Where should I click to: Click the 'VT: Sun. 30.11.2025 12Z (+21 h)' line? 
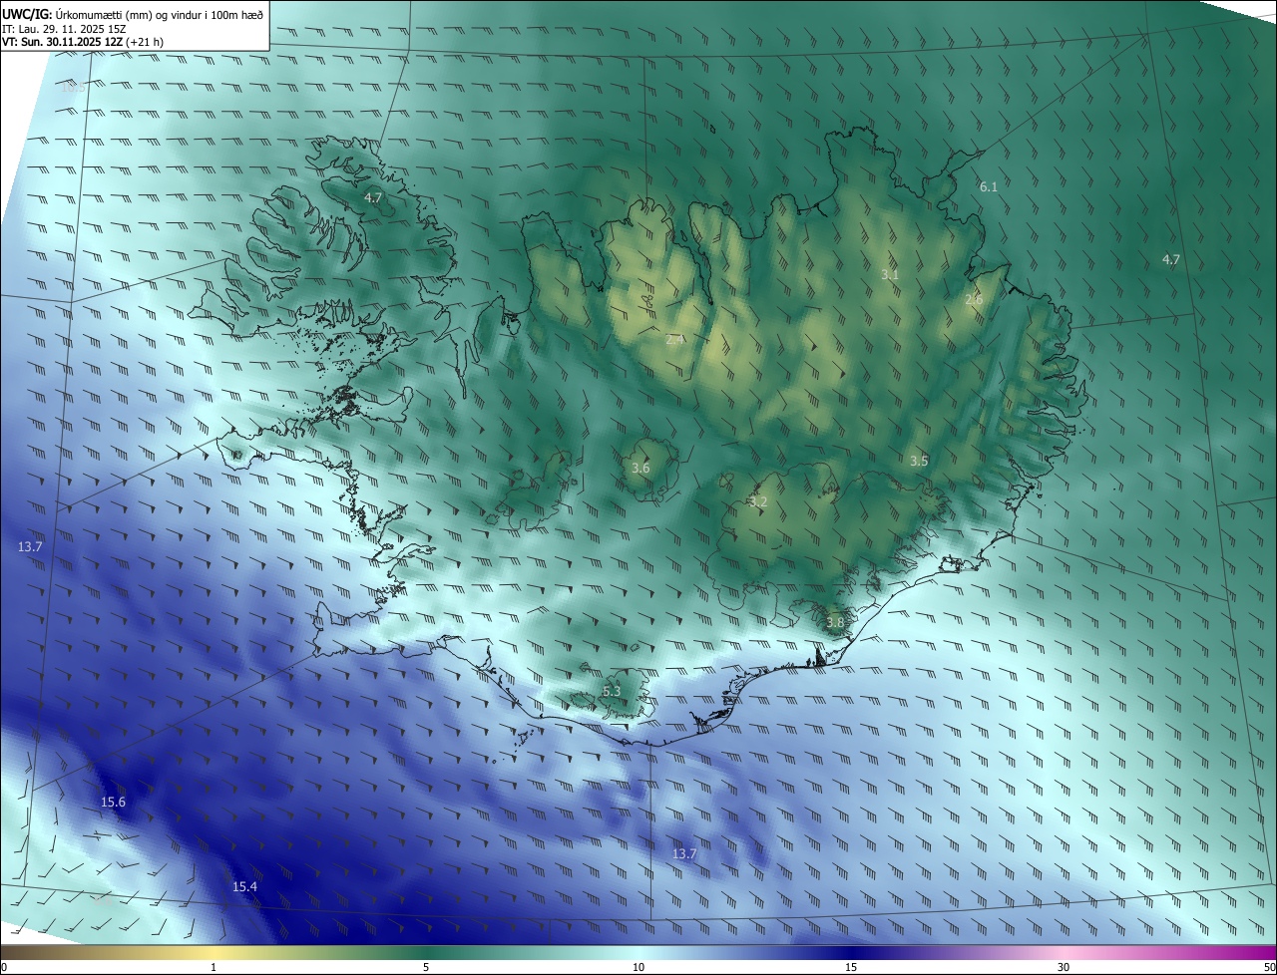[83, 42]
